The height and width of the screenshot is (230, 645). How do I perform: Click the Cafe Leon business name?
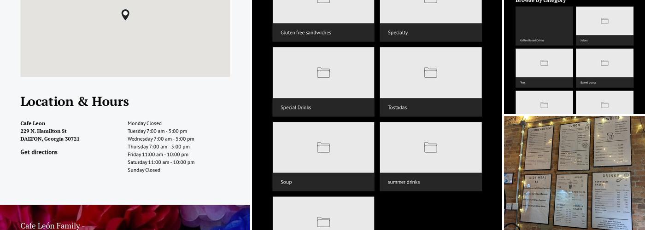click(x=33, y=123)
